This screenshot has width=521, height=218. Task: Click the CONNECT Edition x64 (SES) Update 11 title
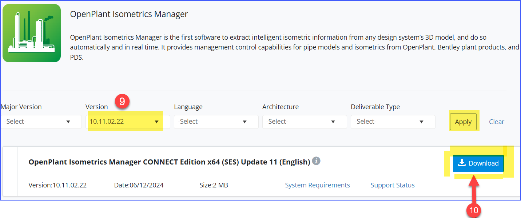pos(169,162)
